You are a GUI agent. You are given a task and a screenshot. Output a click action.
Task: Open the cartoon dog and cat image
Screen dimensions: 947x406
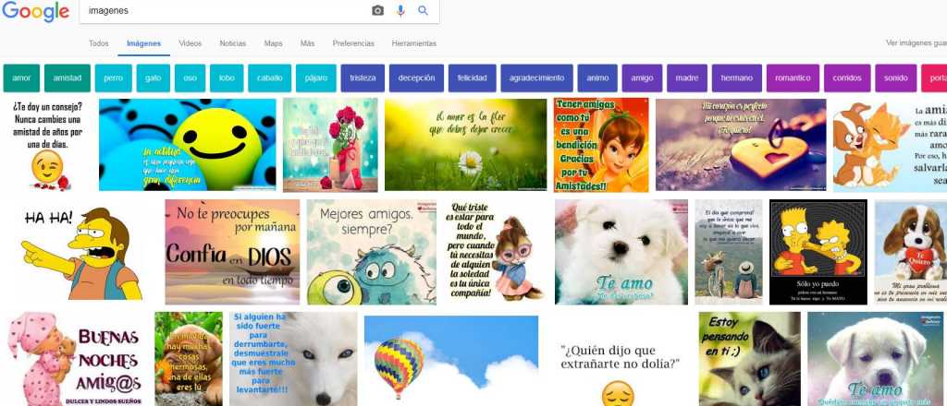(x=891, y=145)
